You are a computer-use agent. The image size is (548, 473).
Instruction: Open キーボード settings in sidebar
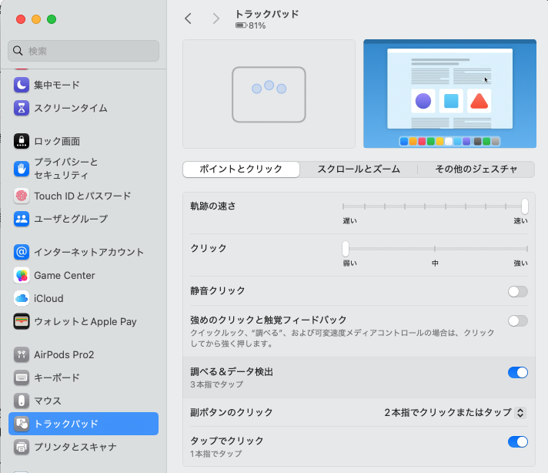tap(56, 377)
